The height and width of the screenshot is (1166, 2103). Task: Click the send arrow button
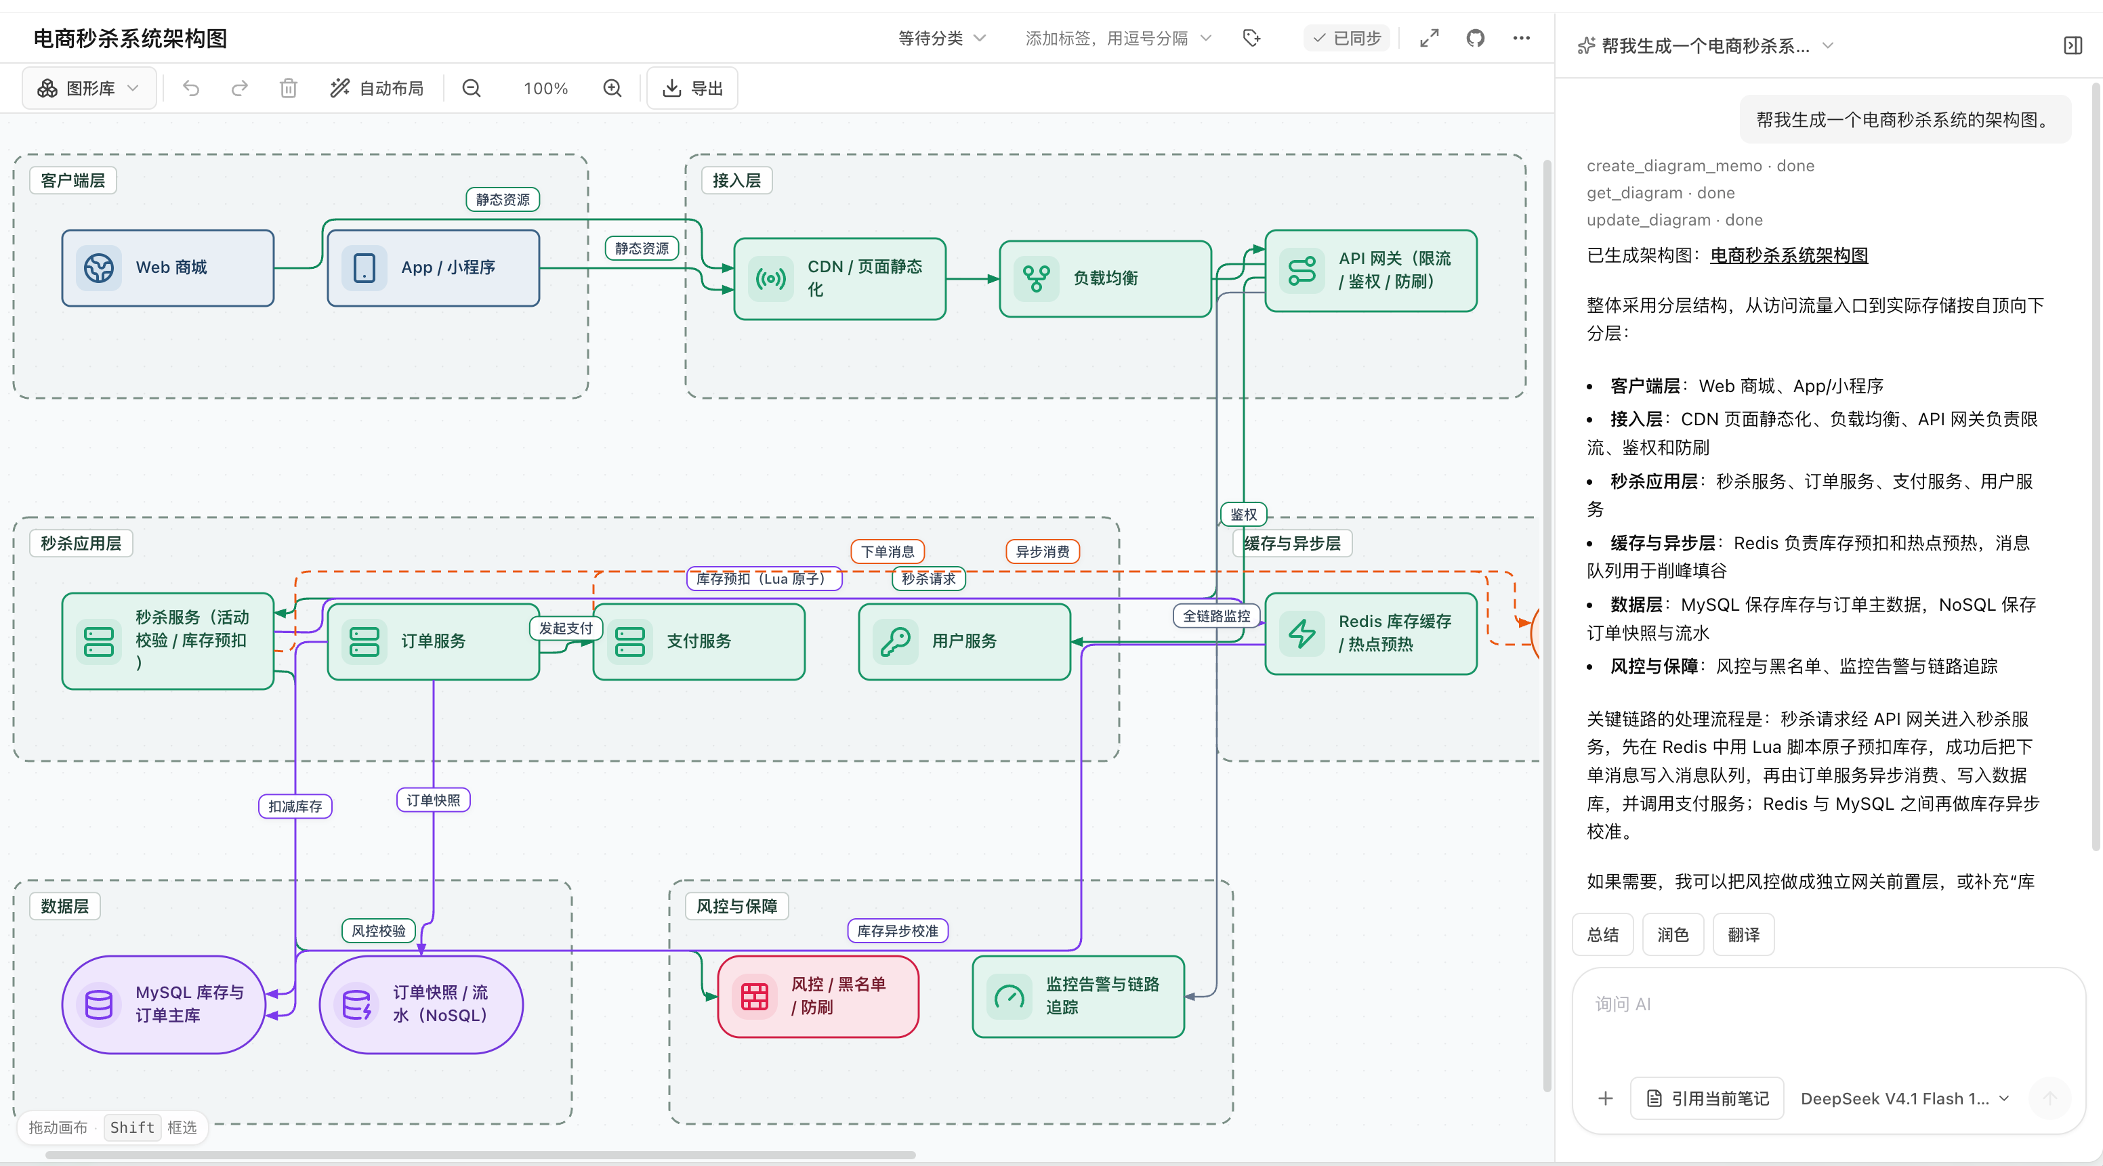pyautogui.click(x=2050, y=1098)
